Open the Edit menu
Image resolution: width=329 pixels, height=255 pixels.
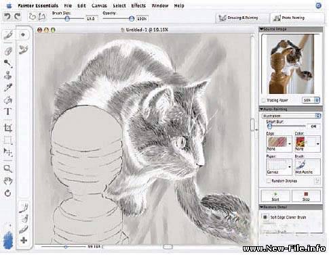coord(81,5)
